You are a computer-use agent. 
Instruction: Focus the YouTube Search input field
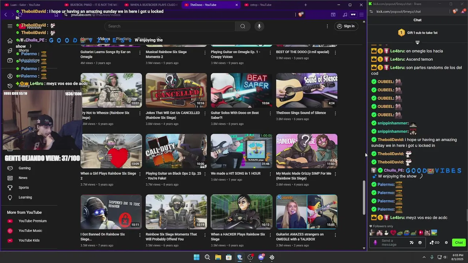coord(170,26)
